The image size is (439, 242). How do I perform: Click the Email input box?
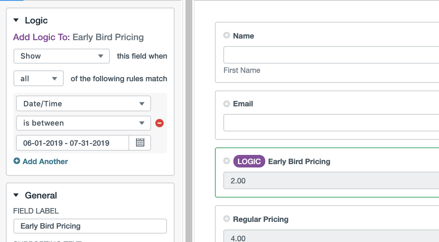332,122
